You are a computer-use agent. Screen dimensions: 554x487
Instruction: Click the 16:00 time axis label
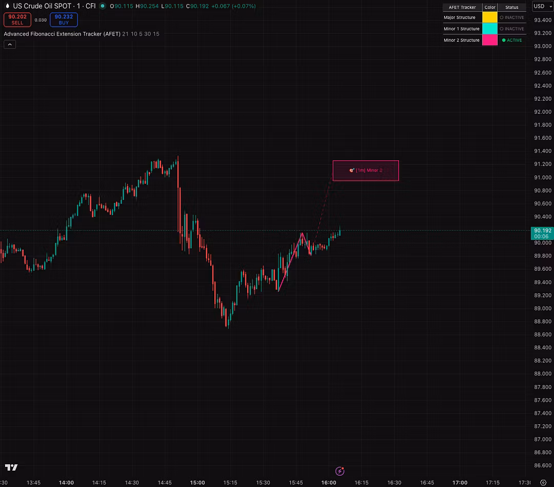pyautogui.click(x=329, y=482)
